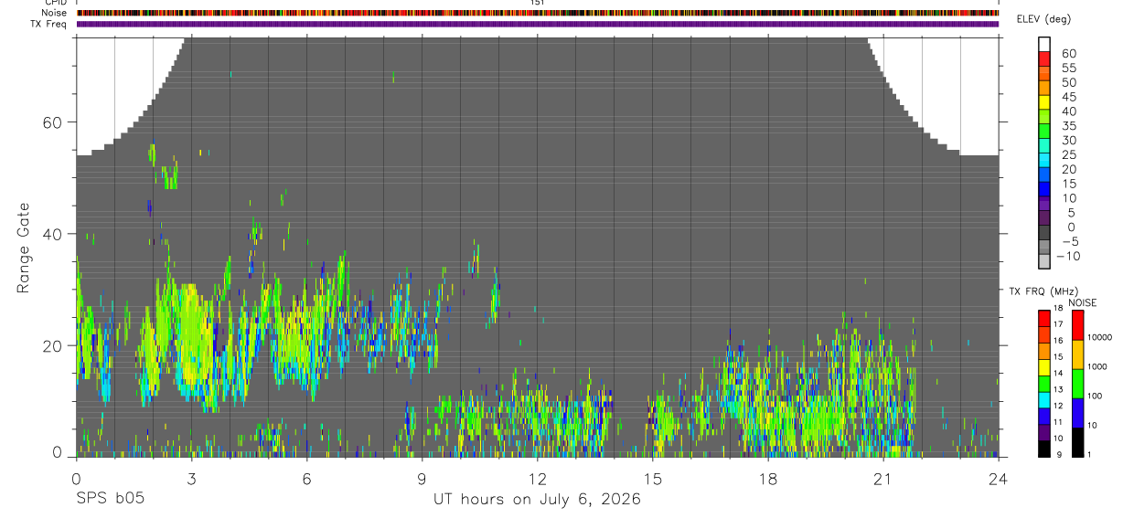Select the black 9 MHz TX frequency swatch
This screenshot has height=518, width=1123.
pyautogui.click(x=1043, y=449)
